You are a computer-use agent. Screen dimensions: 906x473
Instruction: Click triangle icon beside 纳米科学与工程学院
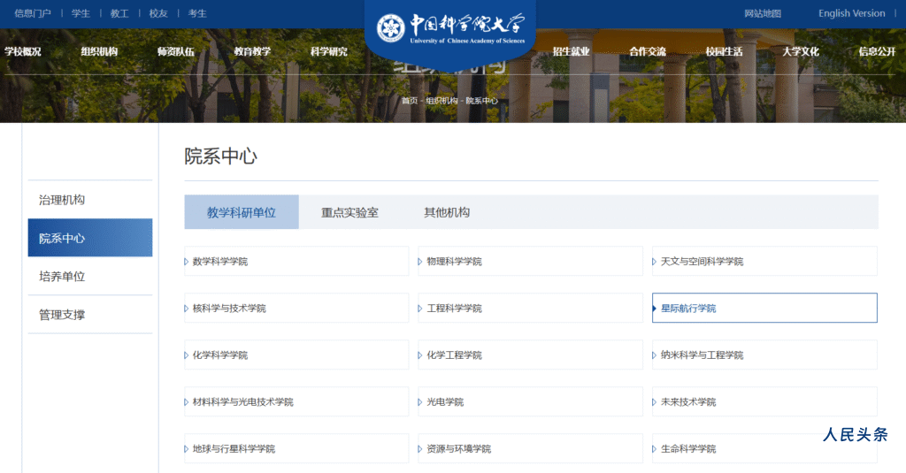[x=654, y=355]
